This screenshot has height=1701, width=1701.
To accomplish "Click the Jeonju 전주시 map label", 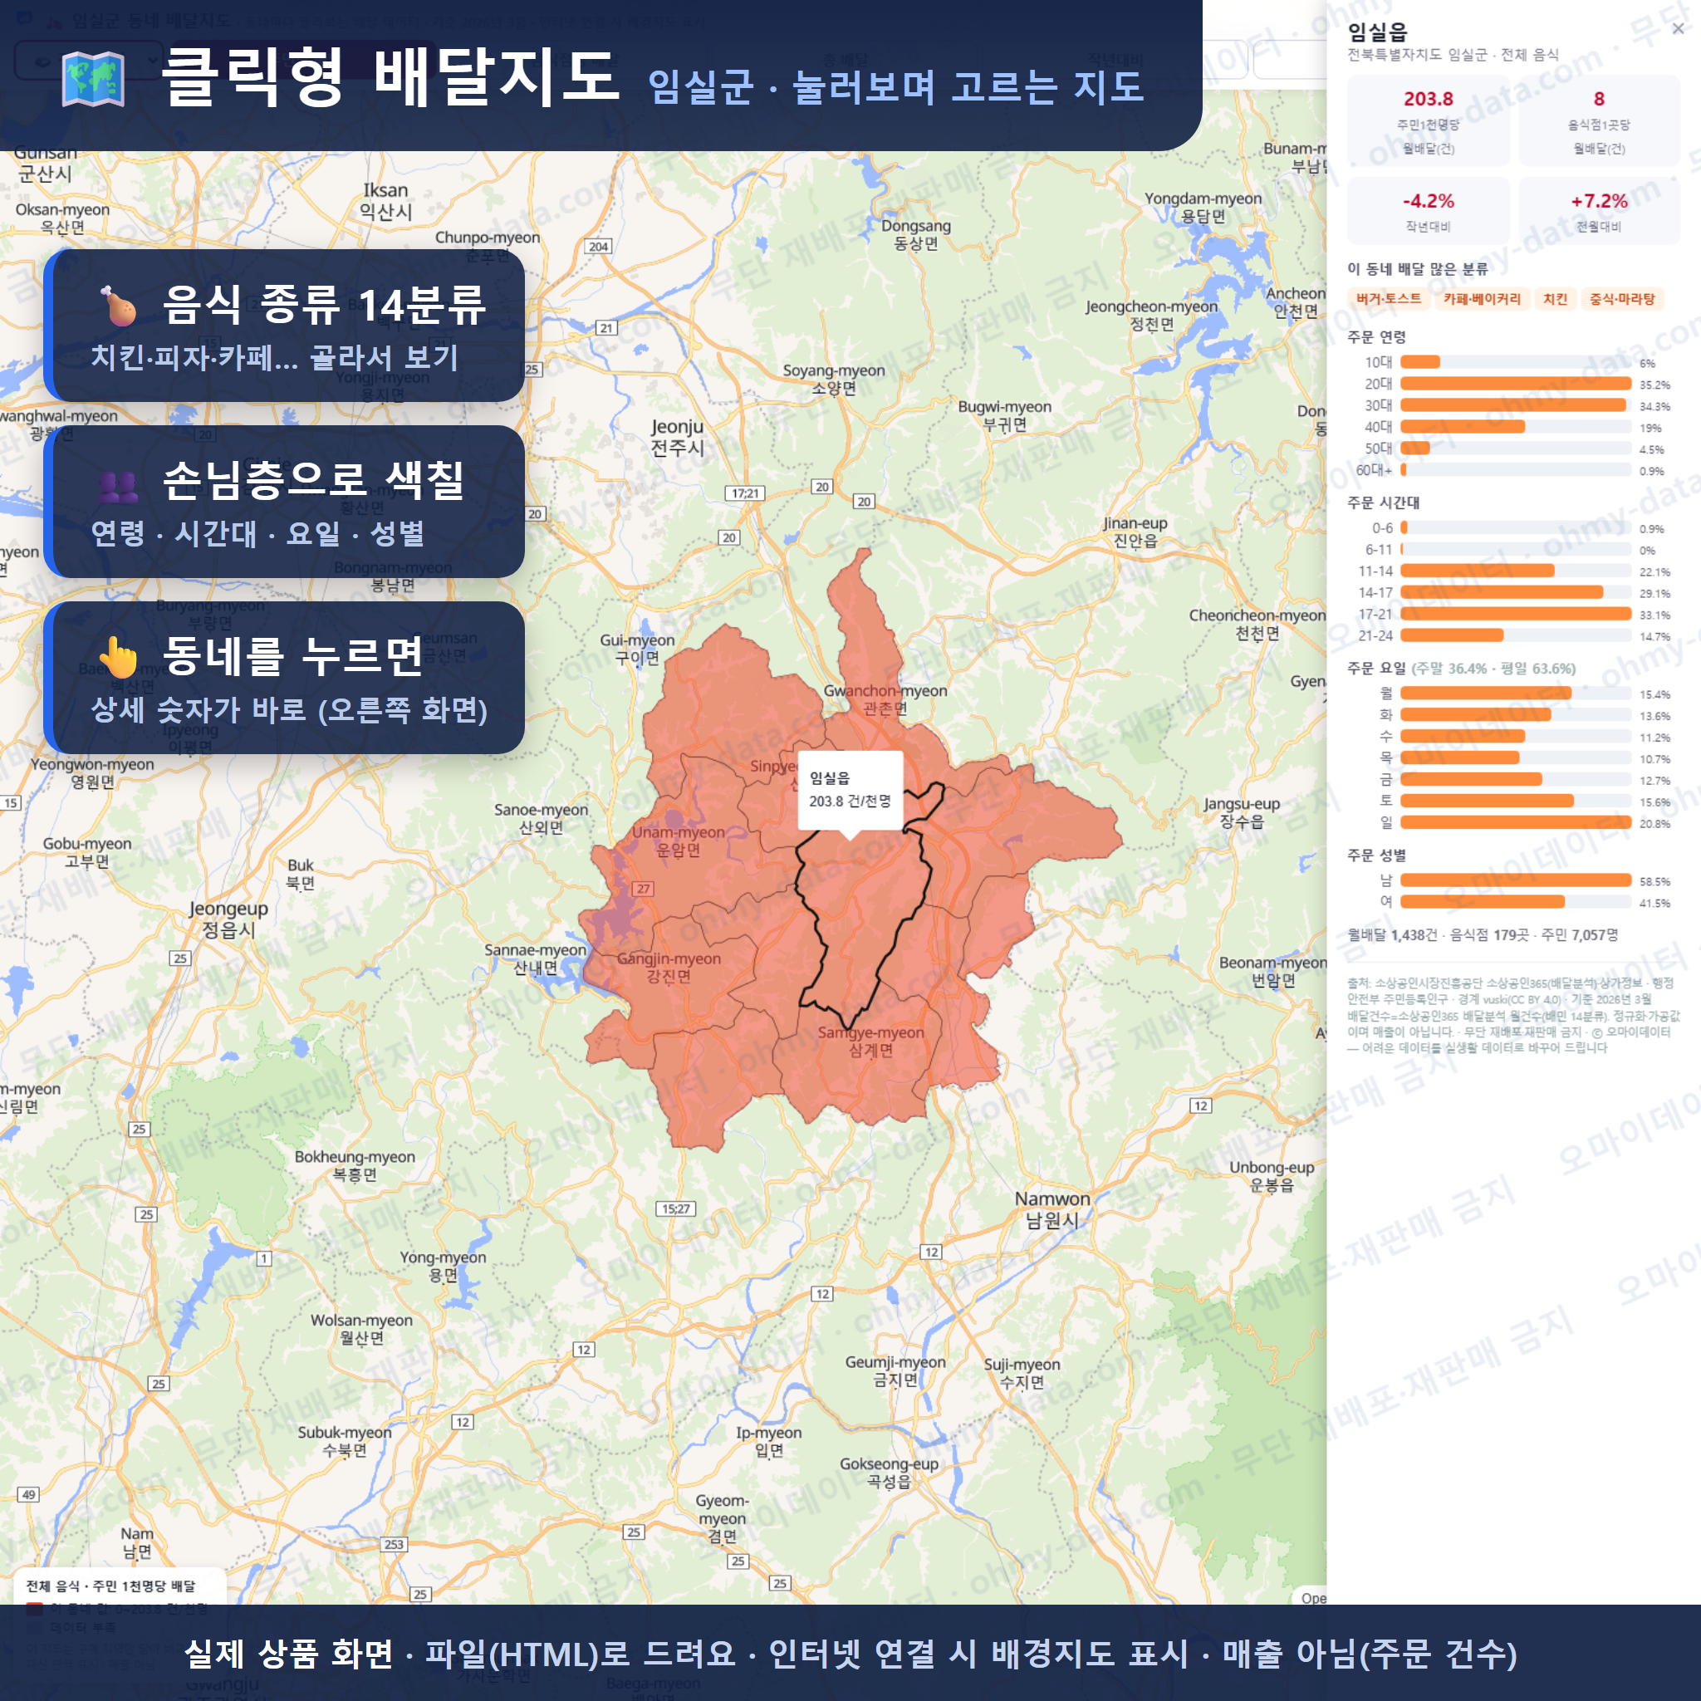I will point(677,438).
